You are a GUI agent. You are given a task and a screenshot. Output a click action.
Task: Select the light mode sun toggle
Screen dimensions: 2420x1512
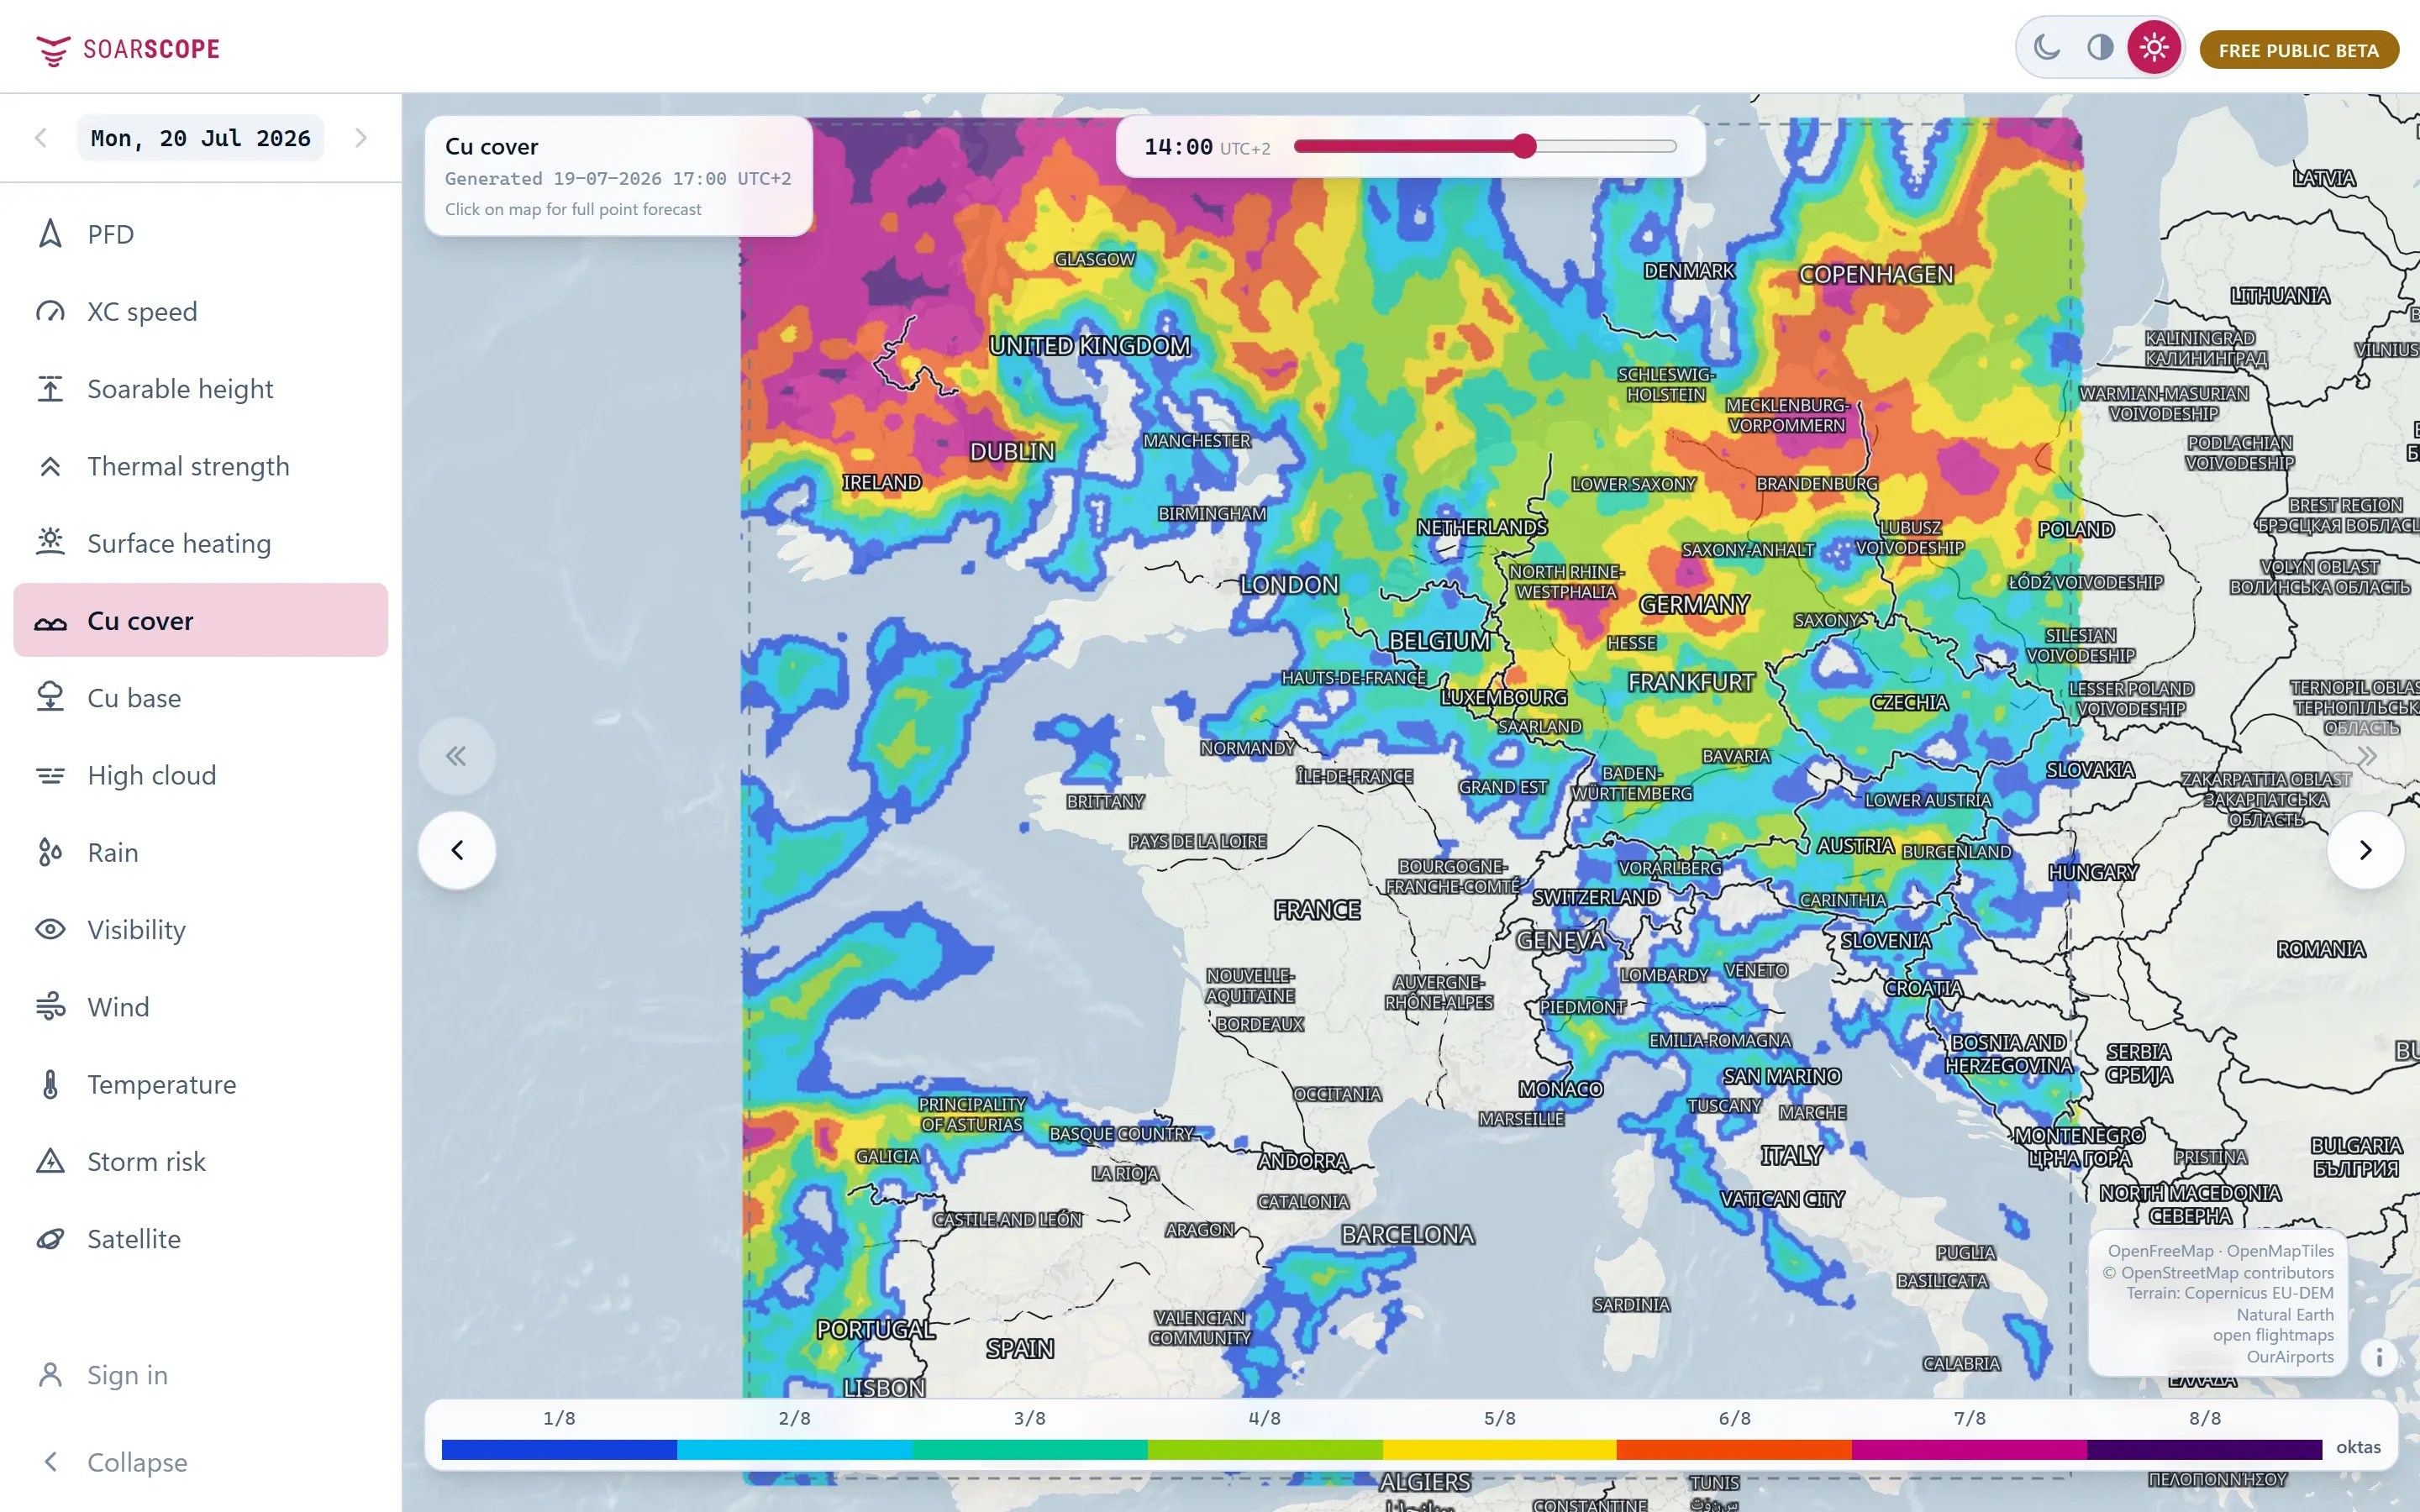pyautogui.click(x=2154, y=47)
